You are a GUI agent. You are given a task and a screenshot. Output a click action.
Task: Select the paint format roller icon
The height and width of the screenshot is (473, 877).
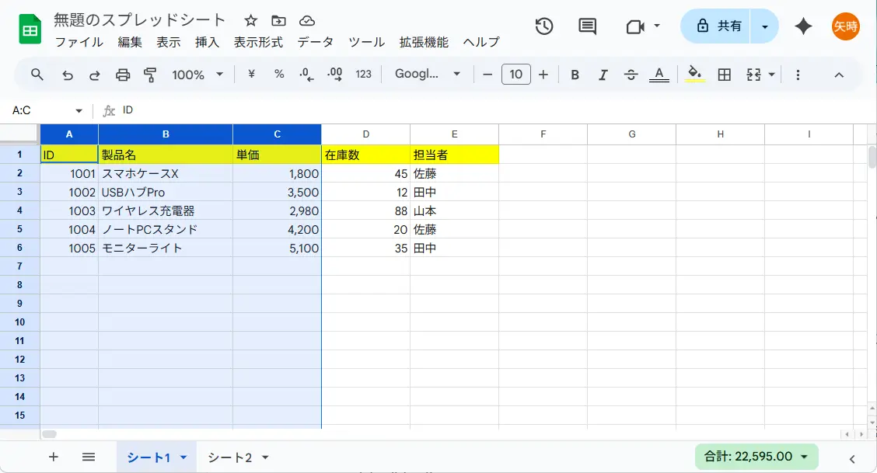150,75
